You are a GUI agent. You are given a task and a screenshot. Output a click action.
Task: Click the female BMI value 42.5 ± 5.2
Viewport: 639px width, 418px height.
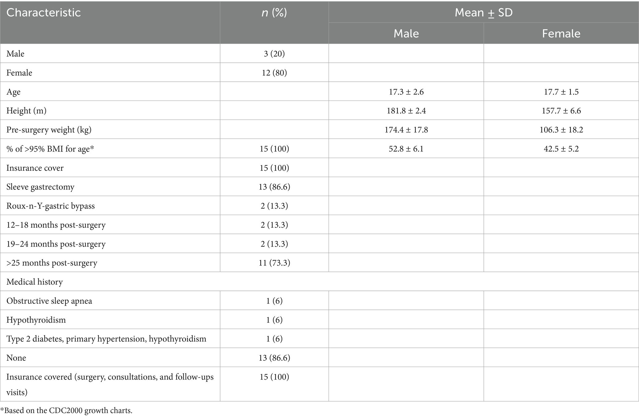click(561, 149)
